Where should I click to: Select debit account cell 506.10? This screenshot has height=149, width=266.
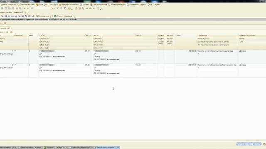click(87, 51)
